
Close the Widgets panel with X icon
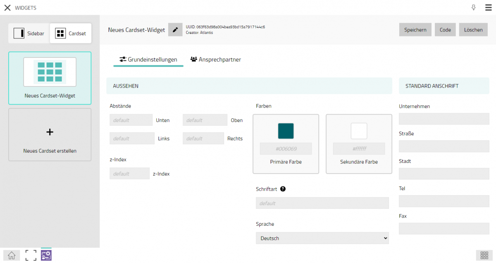pos(7,8)
